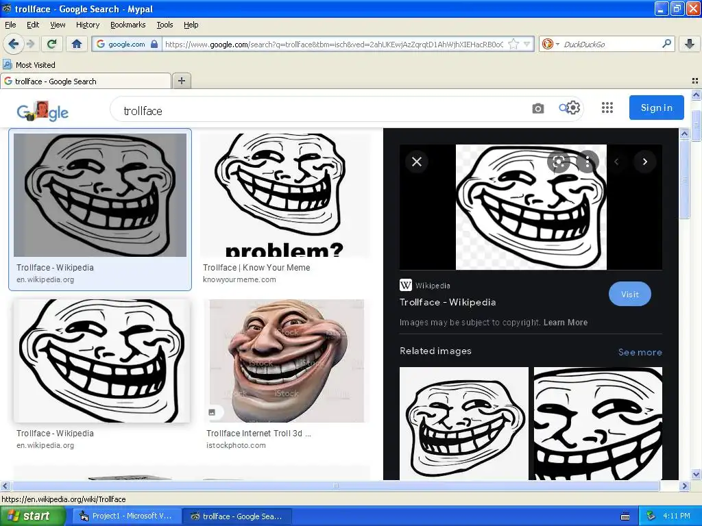Open the Edit menu

[33, 25]
